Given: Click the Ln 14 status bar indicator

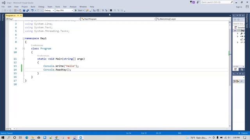Looking at the screenshot, I should coord(129,133).
